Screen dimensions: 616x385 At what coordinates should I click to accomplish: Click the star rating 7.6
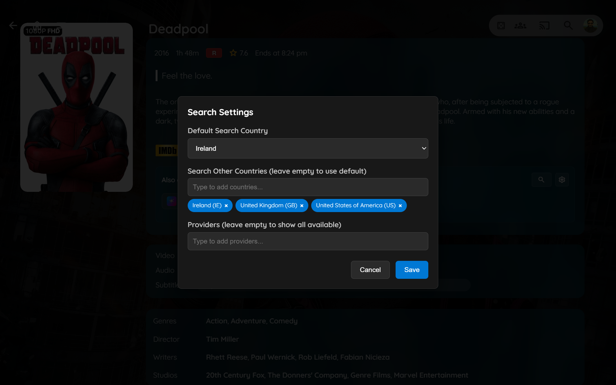(x=239, y=53)
